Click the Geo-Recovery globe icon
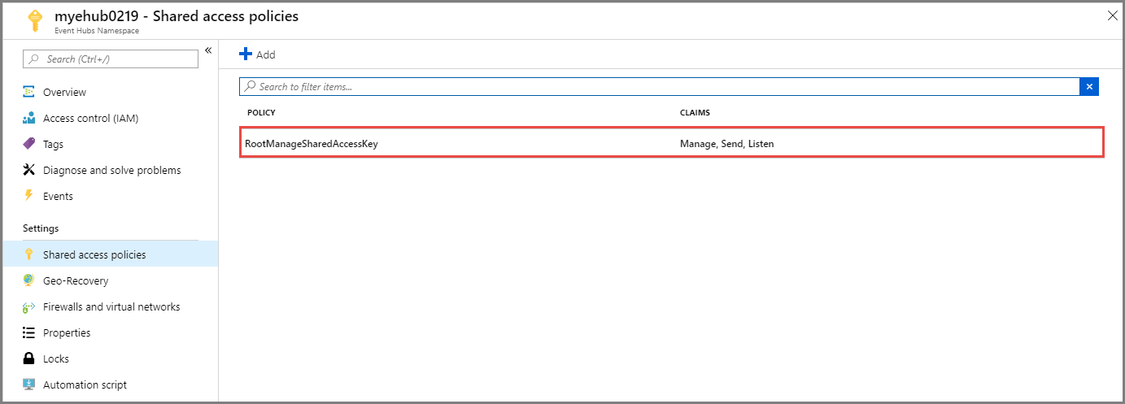 pos(29,280)
